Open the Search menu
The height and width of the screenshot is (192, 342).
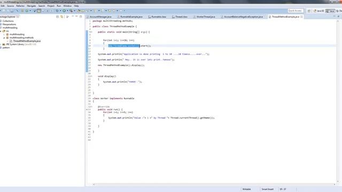pyautogui.click(x=42, y=6)
